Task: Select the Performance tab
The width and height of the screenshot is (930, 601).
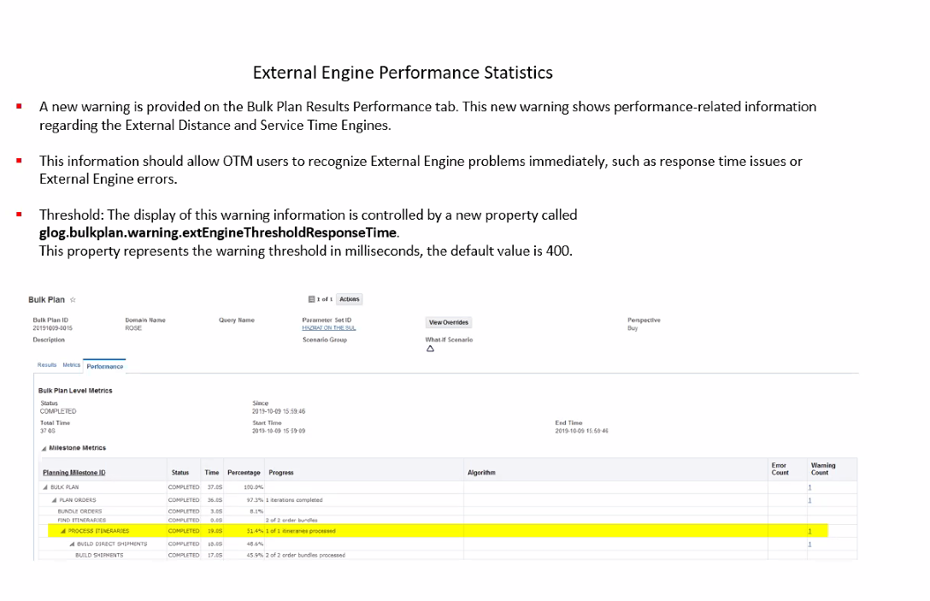Action: point(104,366)
